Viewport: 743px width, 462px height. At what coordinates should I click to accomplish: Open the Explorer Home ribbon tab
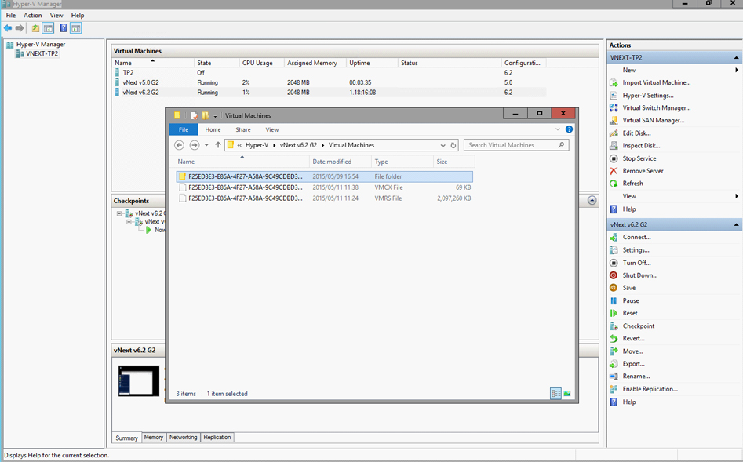(x=213, y=130)
